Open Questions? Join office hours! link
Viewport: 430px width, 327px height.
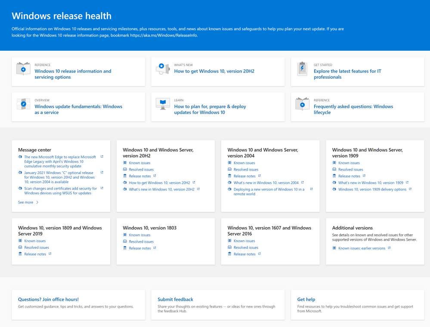click(x=48, y=299)
